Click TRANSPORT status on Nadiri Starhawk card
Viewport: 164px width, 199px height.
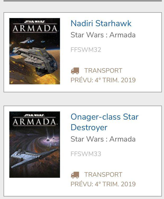tap(103, 71)
